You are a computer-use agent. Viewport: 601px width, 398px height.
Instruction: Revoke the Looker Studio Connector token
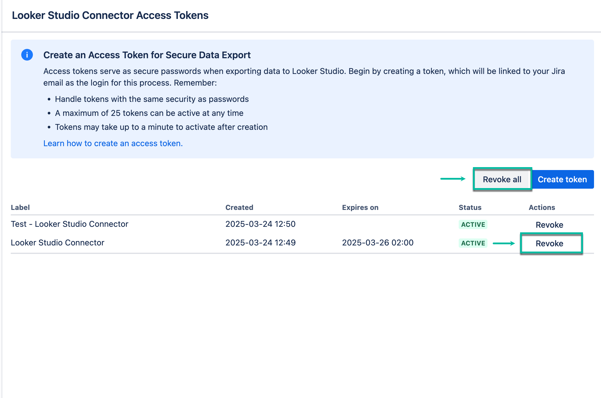click(549, 243)
